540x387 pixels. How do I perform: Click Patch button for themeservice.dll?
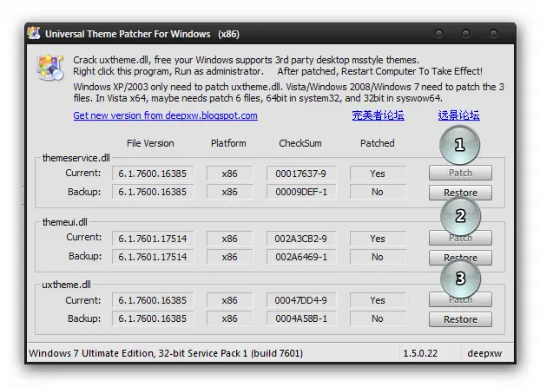coord(460,173)
